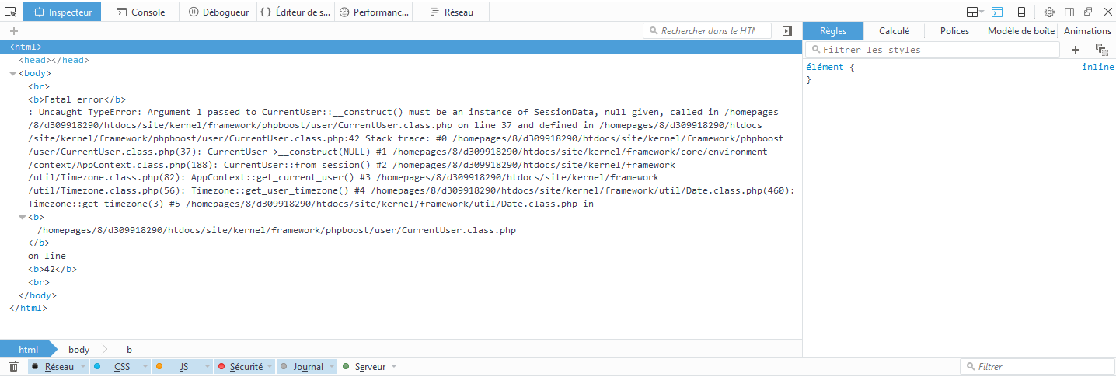Toggle the JS message filter
The image size is (1116, 377).
(177, 366)
